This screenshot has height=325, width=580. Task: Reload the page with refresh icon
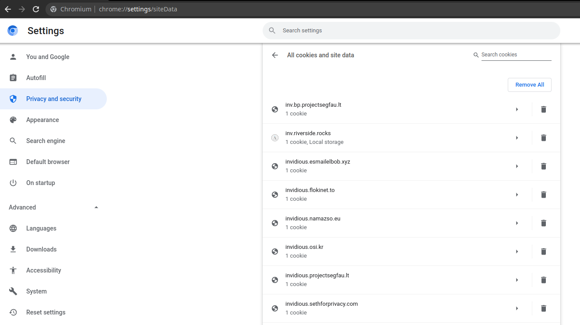click(x=36, y=9)
